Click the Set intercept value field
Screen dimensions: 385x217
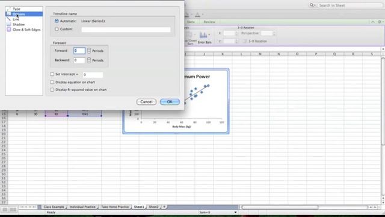(93, 75)
